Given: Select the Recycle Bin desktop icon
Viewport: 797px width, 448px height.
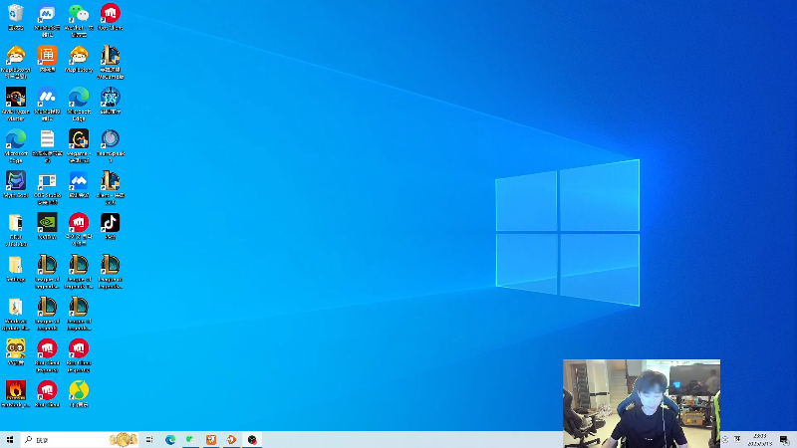Looking at the screenshot, I should (x=16, y=17).
